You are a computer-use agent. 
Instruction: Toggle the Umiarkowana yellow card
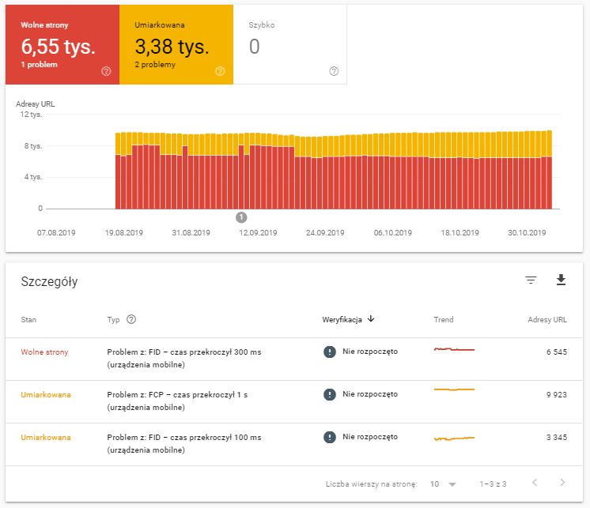pyautogui.click(x=176, y=44)
